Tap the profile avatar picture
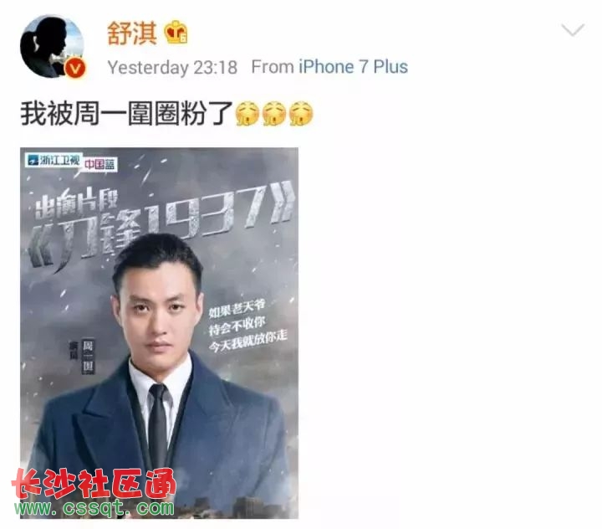This screenshot has height=529, width=602. [52, 46]
